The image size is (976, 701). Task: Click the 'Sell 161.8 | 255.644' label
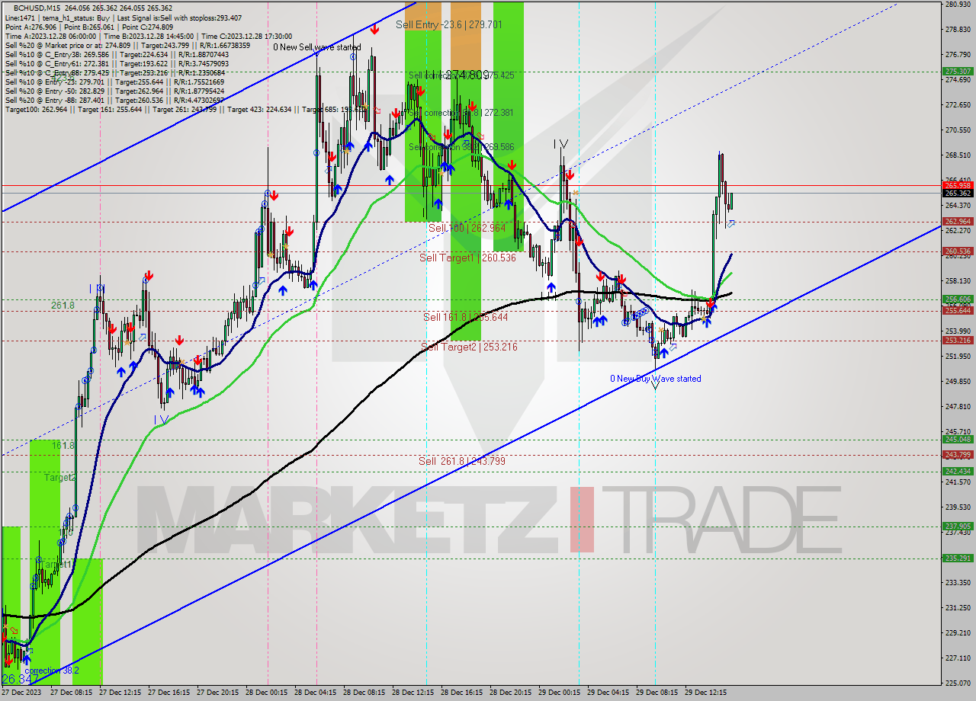(x=465, y=317)
